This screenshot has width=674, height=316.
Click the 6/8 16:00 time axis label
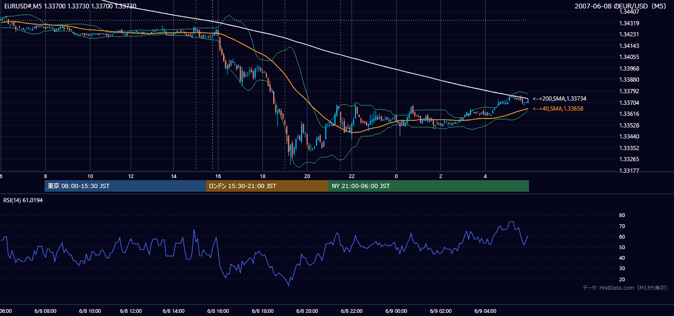coord(218,311)
